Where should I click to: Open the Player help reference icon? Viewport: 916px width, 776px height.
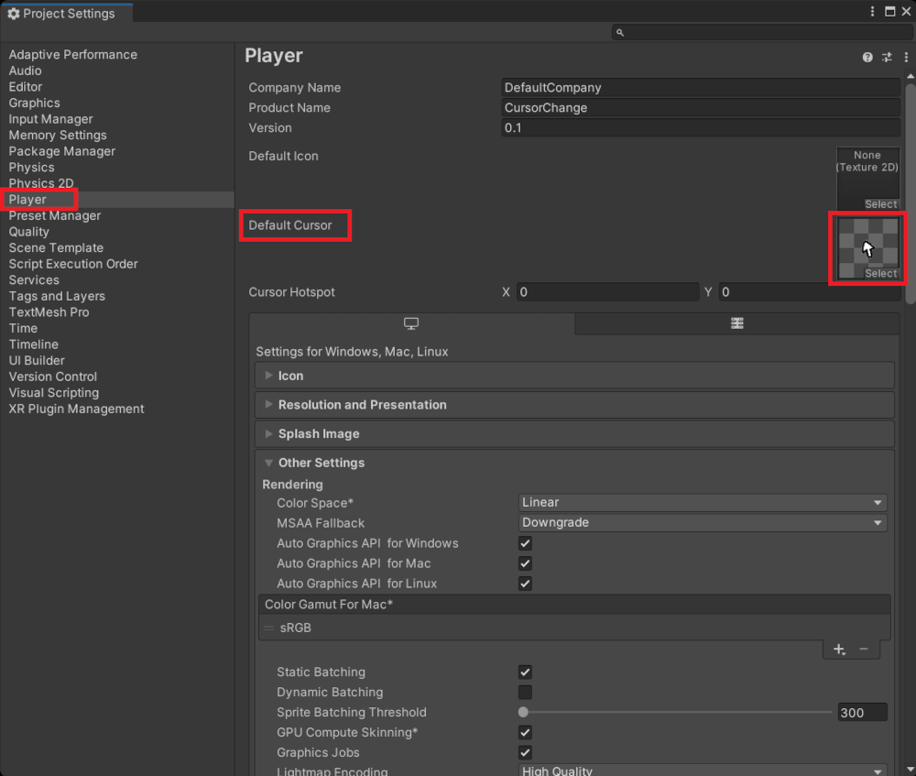coord(867,57)
